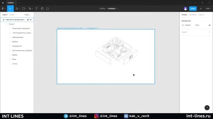
Task: Select the isometric floor plan drawing
Action: click(116, 51)
